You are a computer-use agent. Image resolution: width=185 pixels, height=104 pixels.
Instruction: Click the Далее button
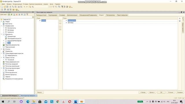[x=152, y=92]
